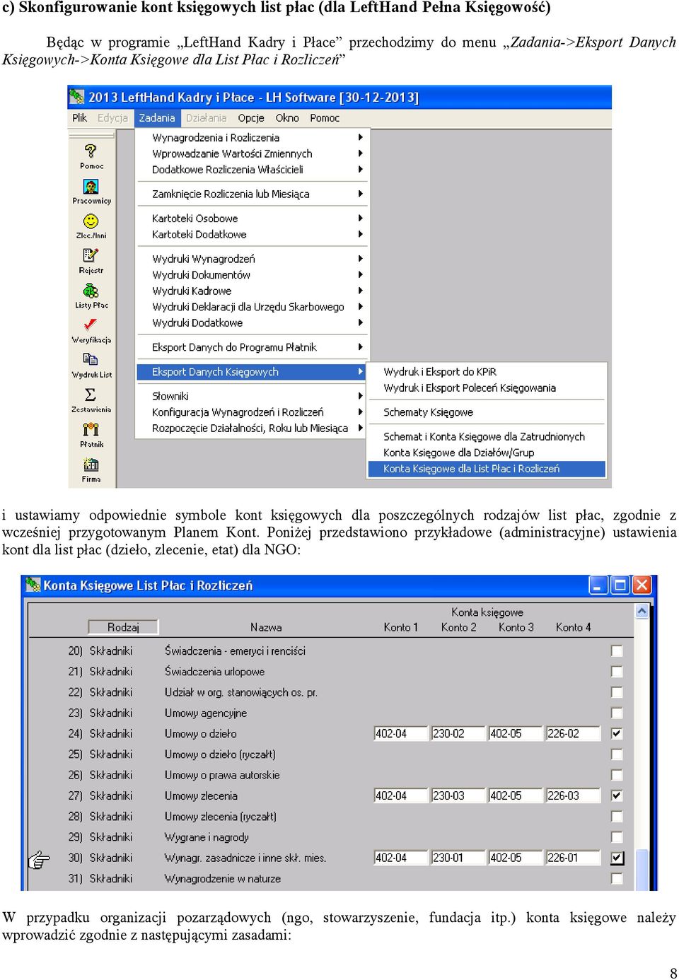This screenshot has width=679, height=980.
Task: Expand Wynagrodzenia i Rozliczenia submenu
Action: point(250,137)
